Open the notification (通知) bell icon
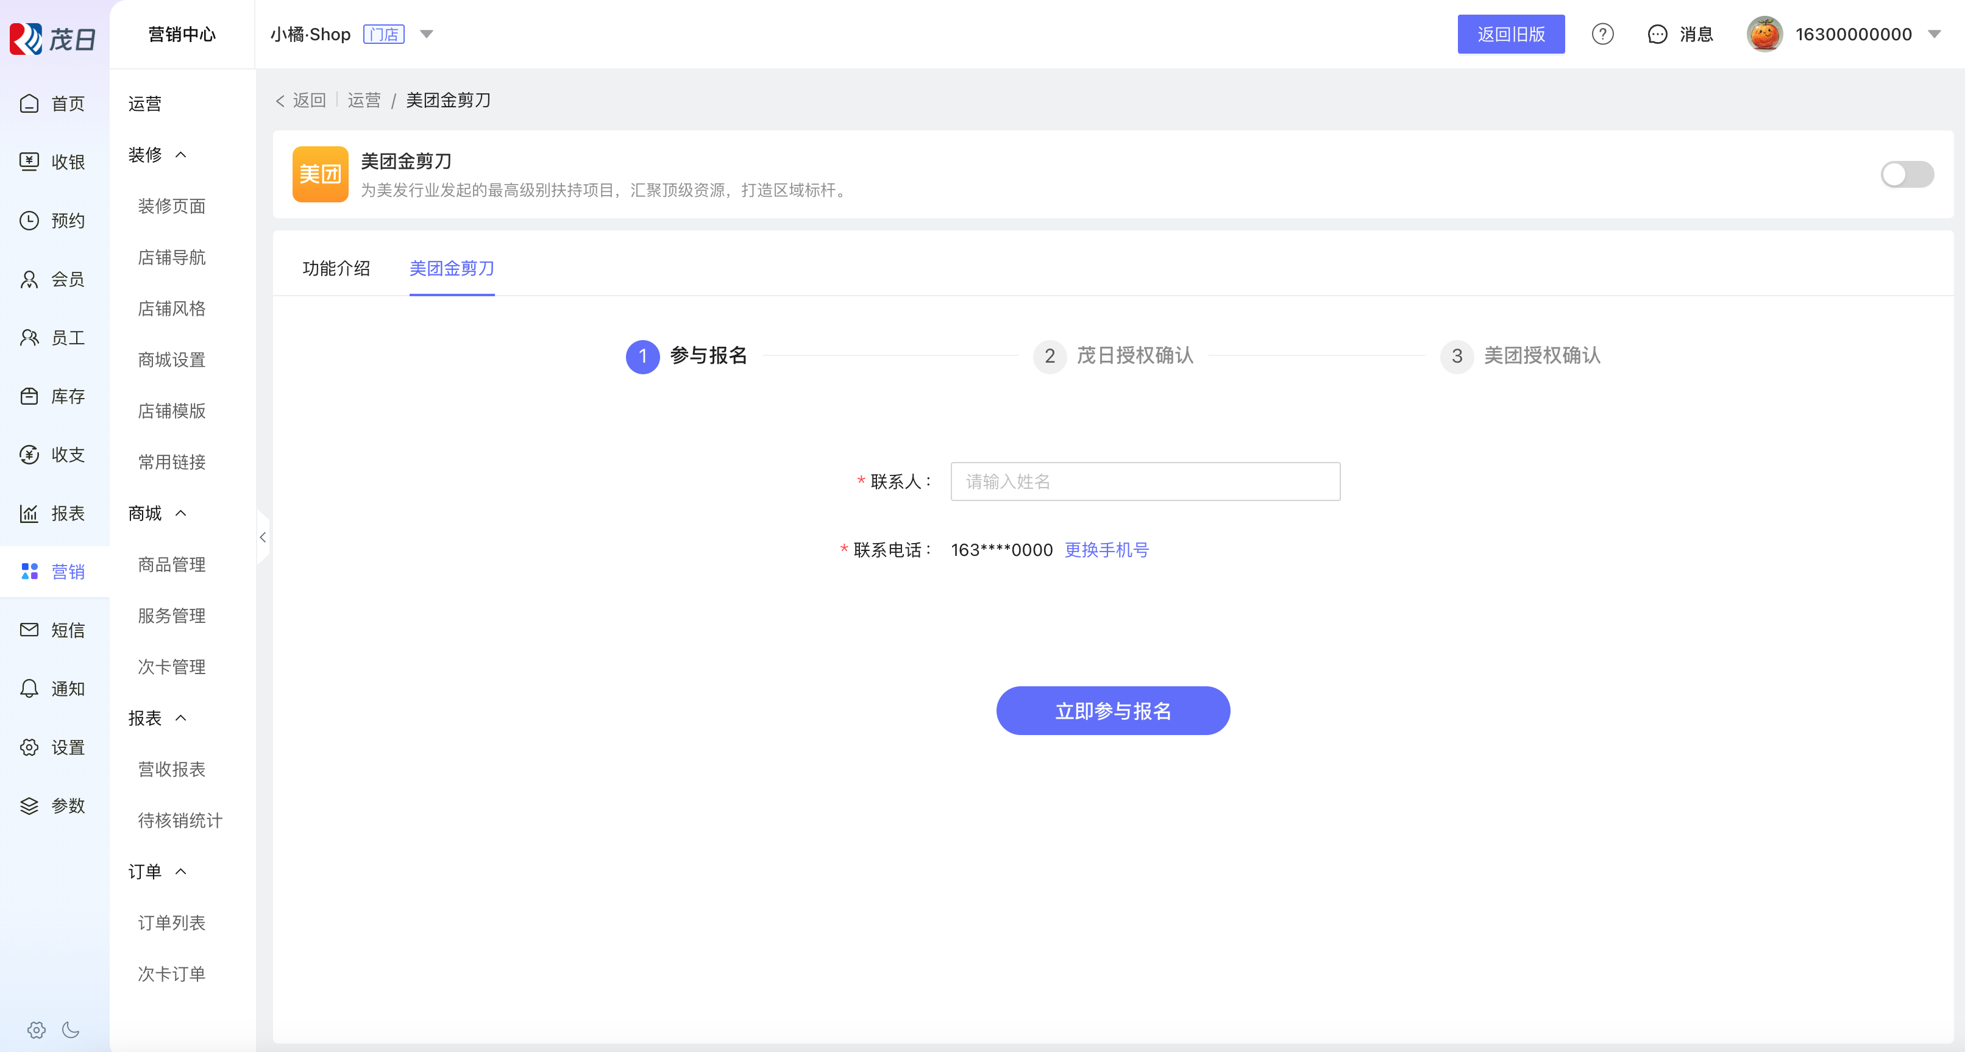Screen dimensions: 1965x1052 [x=29, y=688]
